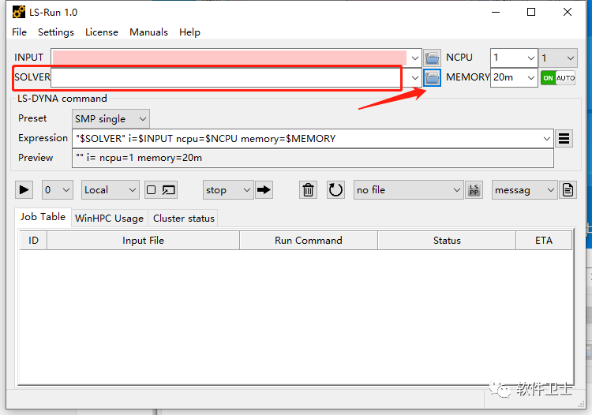The width and height of the screenshot is (592, 415).
Task: Open LS-PrePost with the LSPP icon
Action: click(474, 190)
